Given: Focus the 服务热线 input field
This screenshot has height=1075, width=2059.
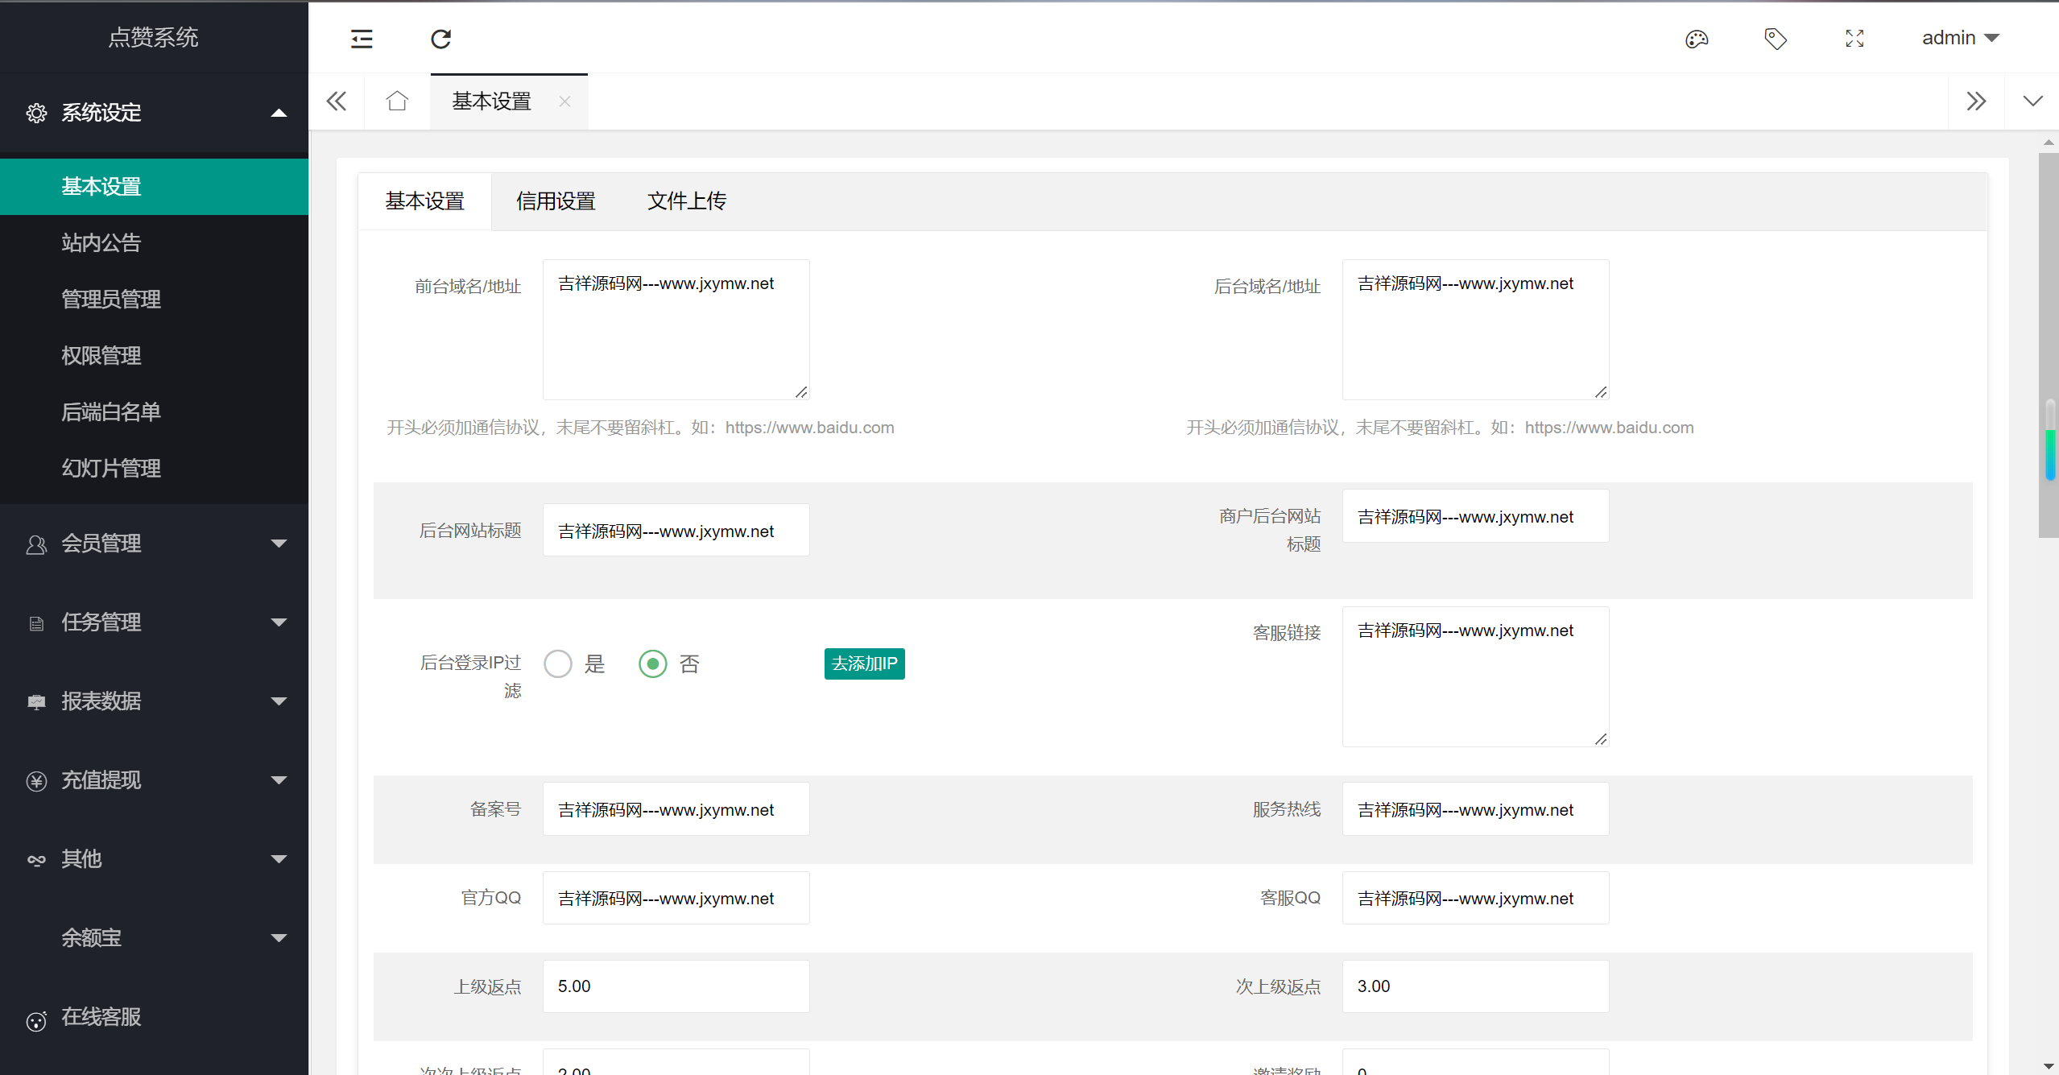Looking at the screenshot, I should [1475, 809].
